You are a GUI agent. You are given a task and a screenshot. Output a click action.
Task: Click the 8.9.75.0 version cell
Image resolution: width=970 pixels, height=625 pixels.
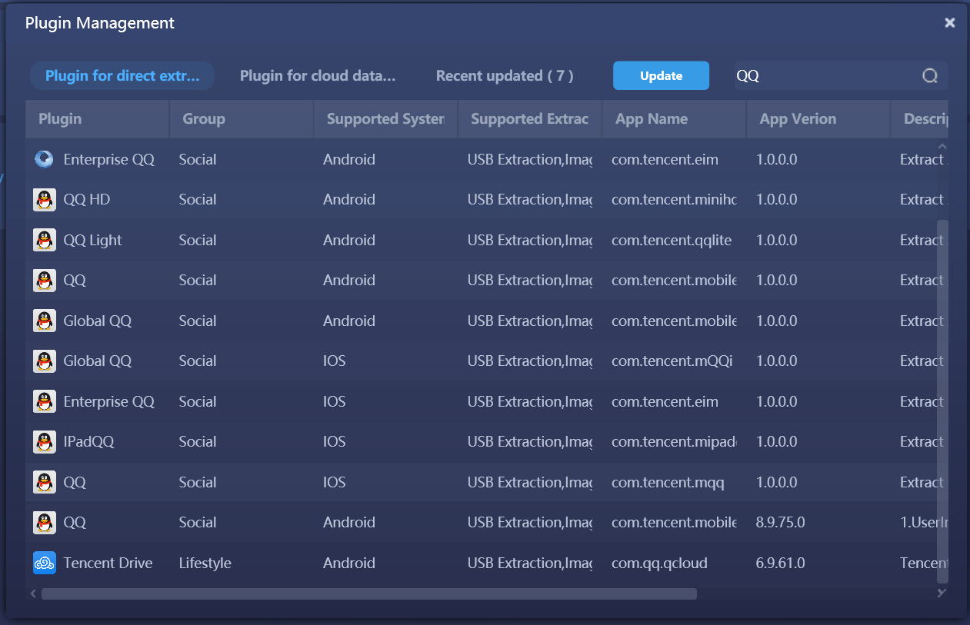coord(781,522)
